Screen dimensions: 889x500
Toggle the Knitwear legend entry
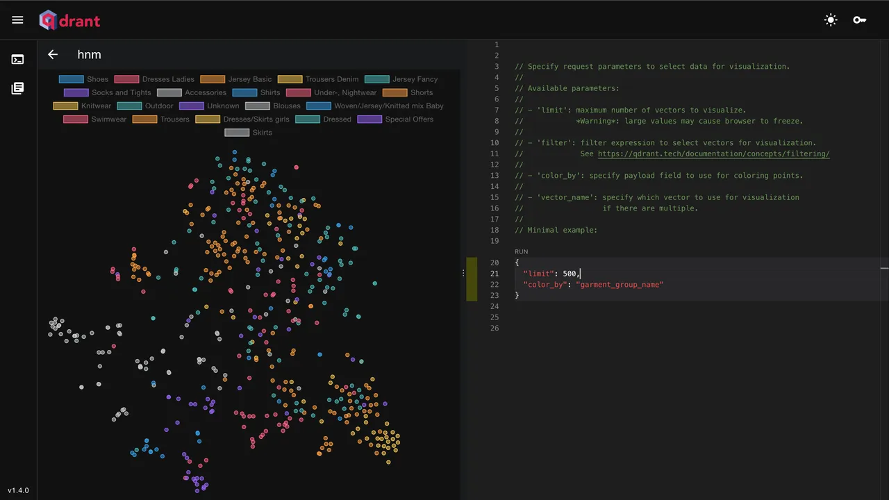82,106
